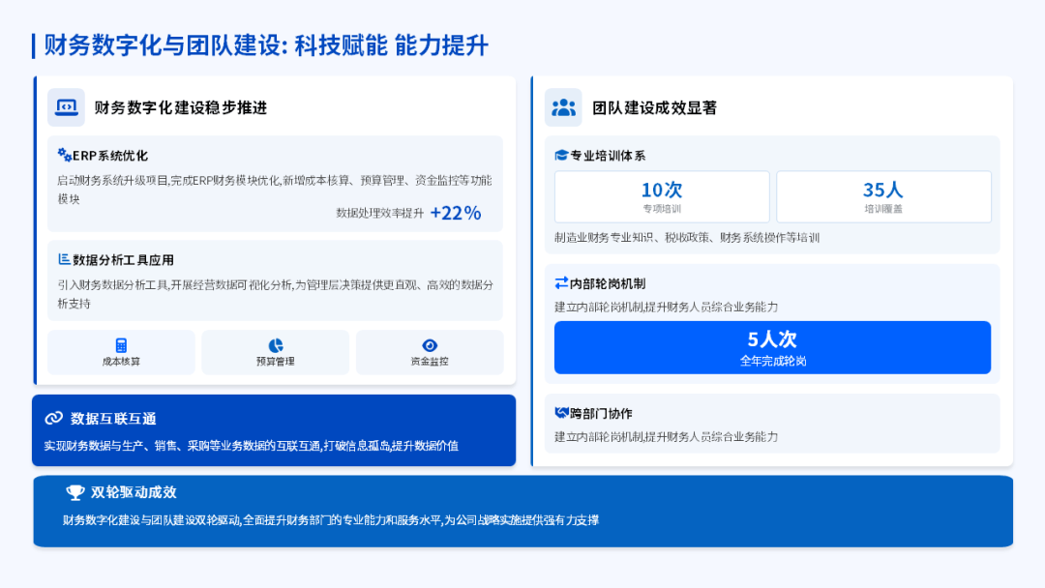Select the 10次 专项培训 stat card
Screen dimensions: 1045x588
[x=662, y=196]
